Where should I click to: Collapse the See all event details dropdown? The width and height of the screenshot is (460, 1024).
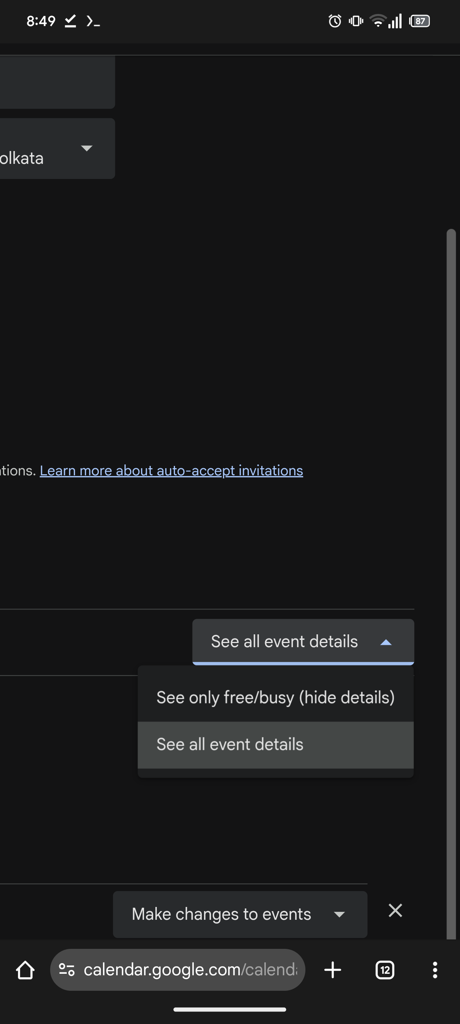point(303,641)
